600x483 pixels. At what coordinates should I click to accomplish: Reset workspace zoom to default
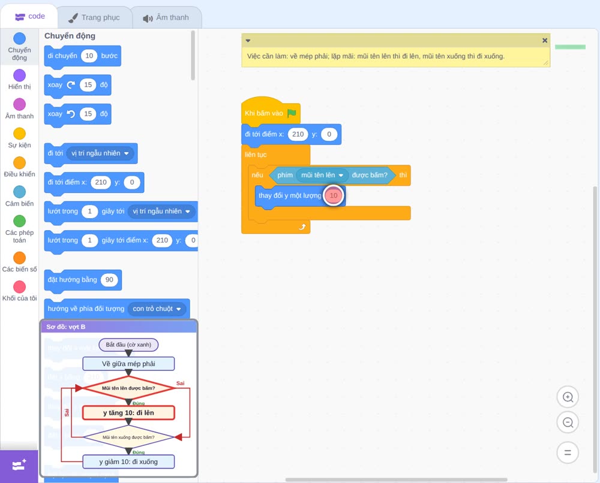pyautogui.click(x=568, y=453)
